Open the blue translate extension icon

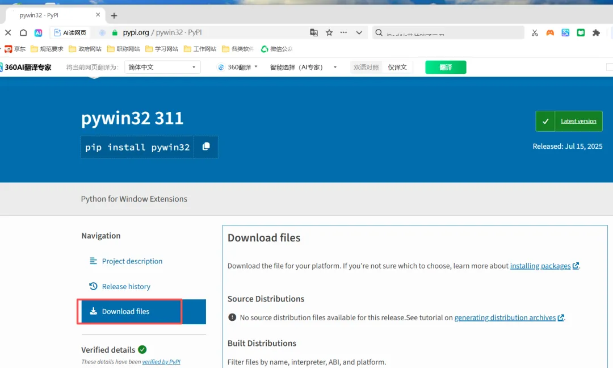[x=565, y=33]
